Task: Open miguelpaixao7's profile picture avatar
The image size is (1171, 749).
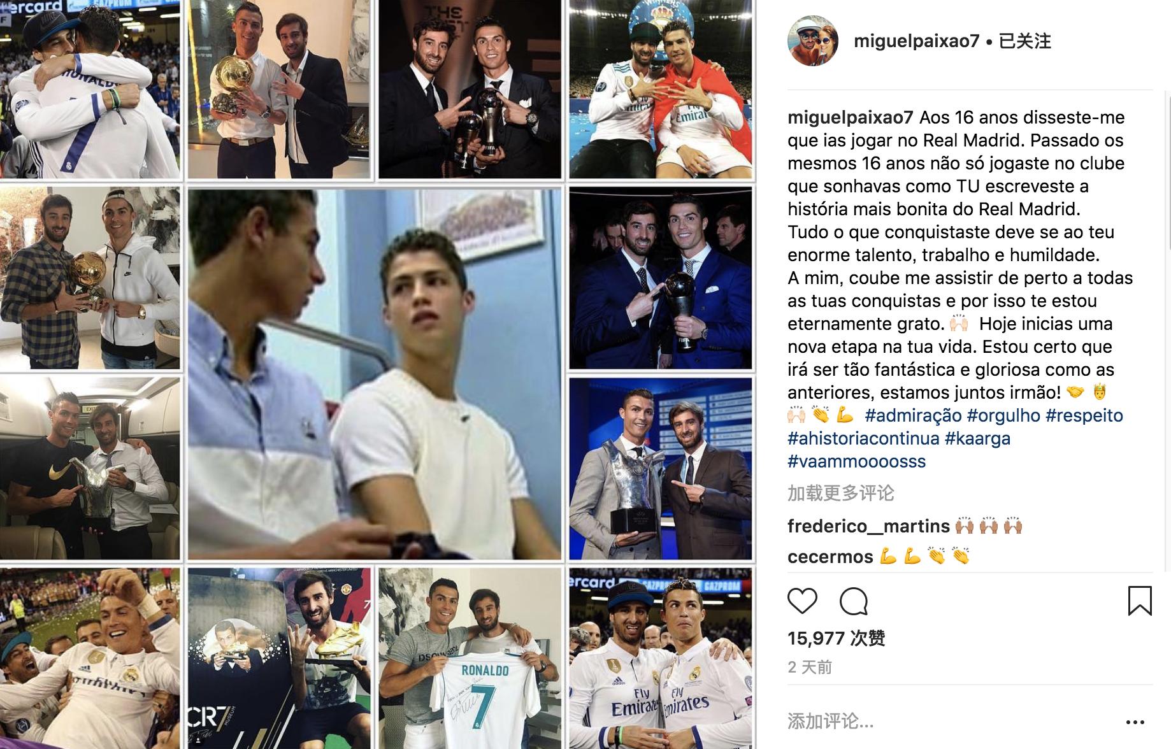Action: click(813, 41)
